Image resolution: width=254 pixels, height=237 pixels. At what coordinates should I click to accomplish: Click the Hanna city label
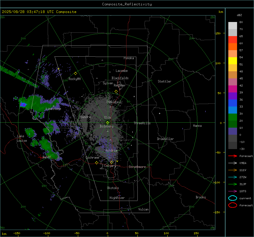tap(197, 126)
